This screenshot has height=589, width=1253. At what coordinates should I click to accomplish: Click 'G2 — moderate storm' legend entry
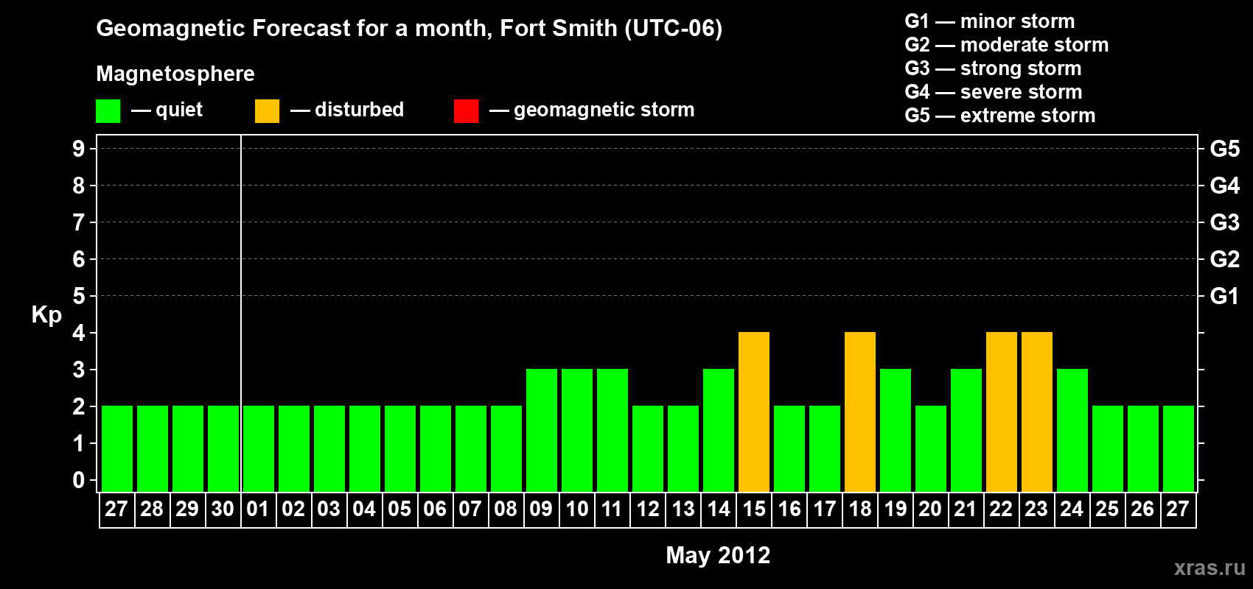(x=1007, y=45)
